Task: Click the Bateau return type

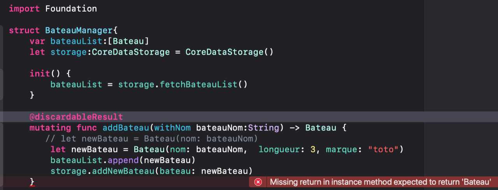Action: click(x=321, y=128)
